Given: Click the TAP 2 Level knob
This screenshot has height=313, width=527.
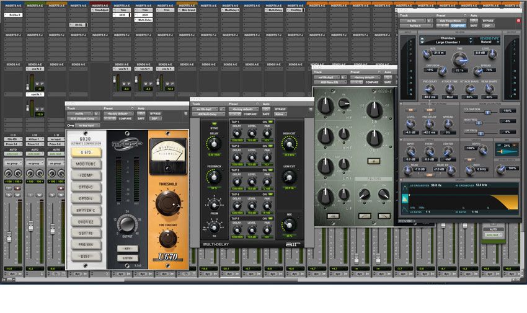Looking at the screenshot, I should click(252, 157).
